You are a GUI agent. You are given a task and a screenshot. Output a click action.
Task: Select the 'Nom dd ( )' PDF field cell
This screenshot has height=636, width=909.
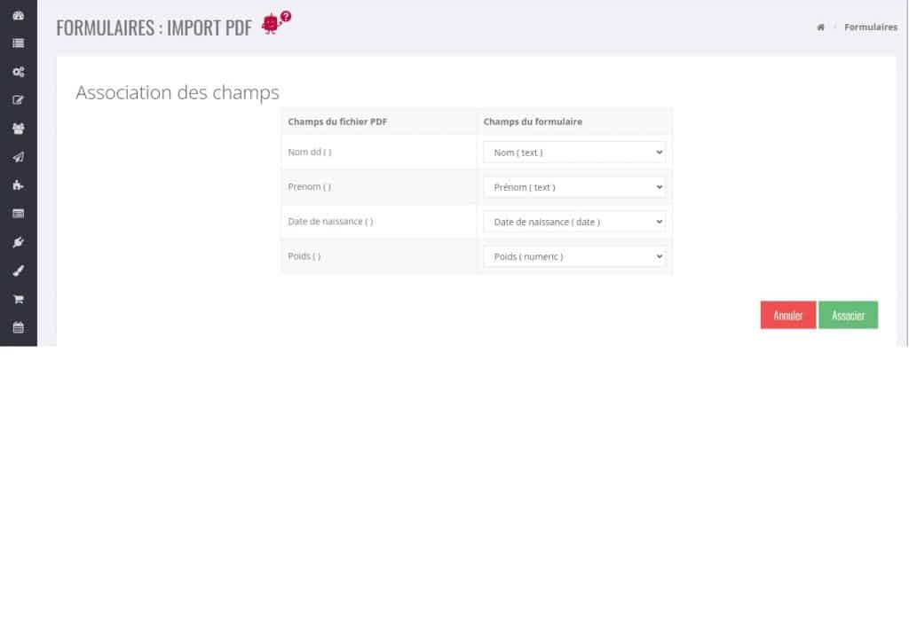[x=378, y=152]
